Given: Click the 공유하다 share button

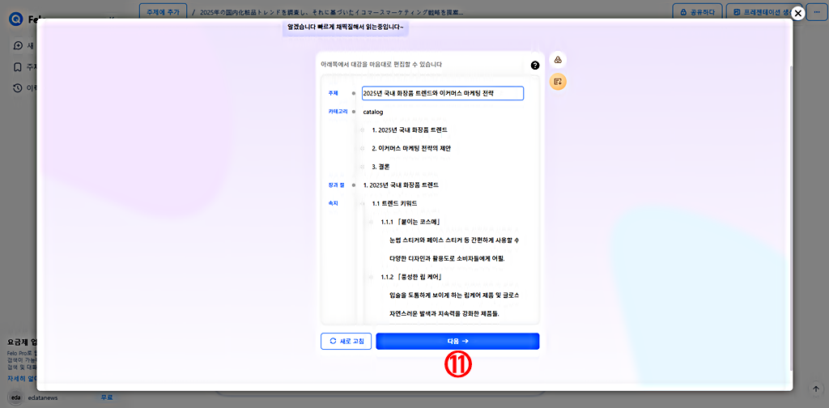Looking at the screenshot, I should [697, 11].
